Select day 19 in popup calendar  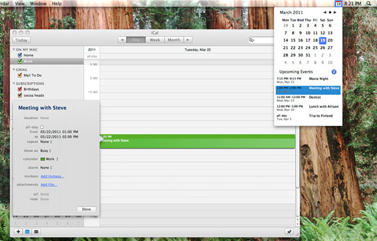(x=322, y=40)
